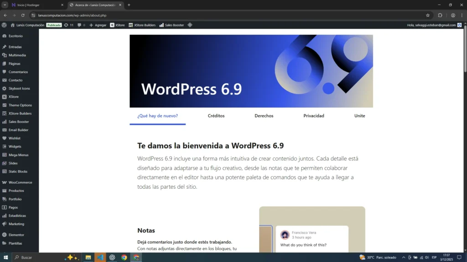The image size is (467, 262).
Task: Open Sales Booster in admin bar
Action: coord(171,25)
